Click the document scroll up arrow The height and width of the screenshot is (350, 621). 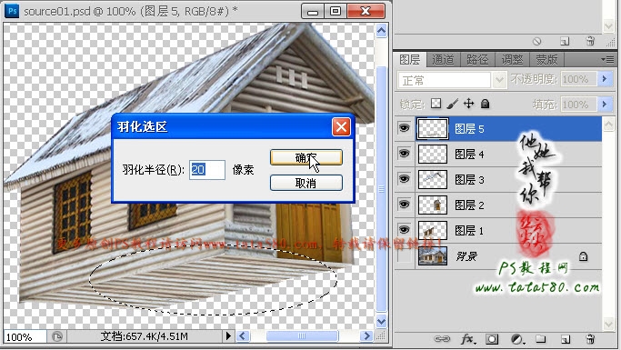click(381, 31)
